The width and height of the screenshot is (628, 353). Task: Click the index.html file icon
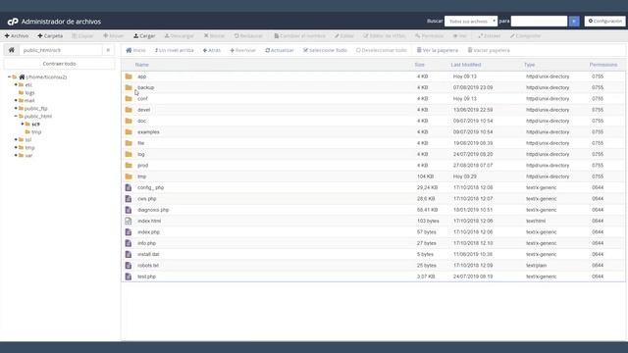(129, 221)
